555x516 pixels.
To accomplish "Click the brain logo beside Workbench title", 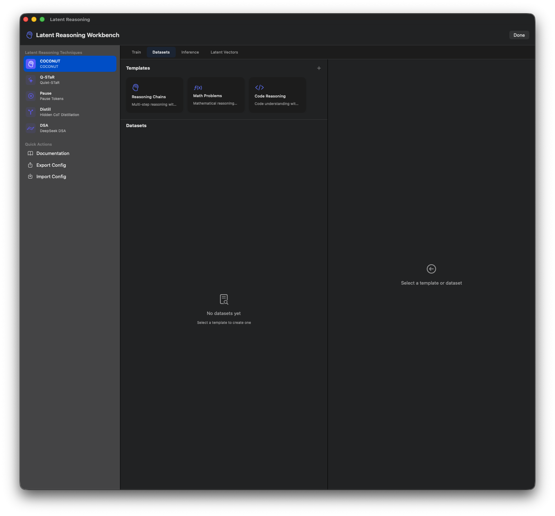I will (30, 35).
